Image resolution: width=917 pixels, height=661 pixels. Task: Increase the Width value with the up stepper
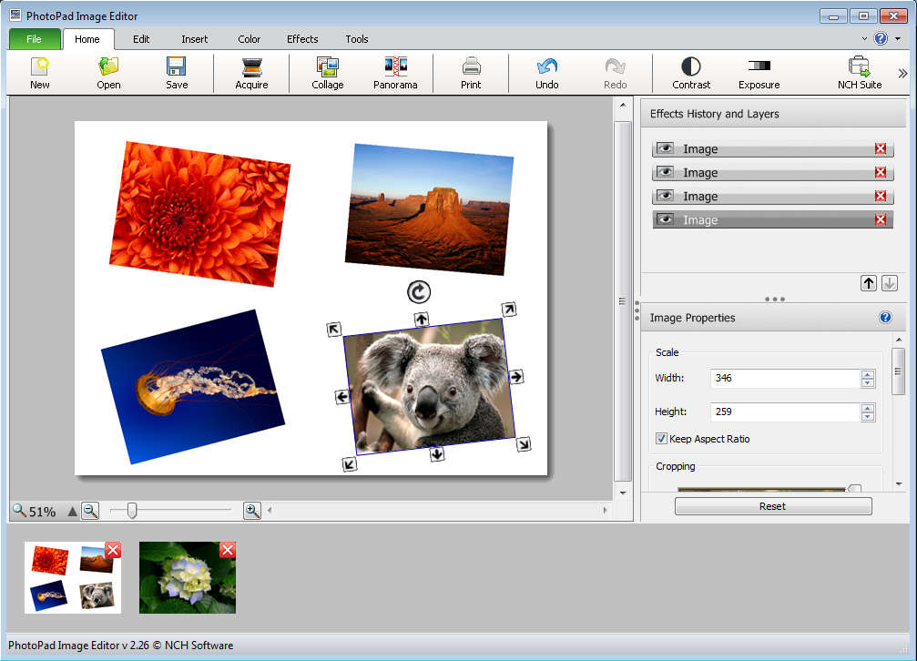(x=868, y=373)
